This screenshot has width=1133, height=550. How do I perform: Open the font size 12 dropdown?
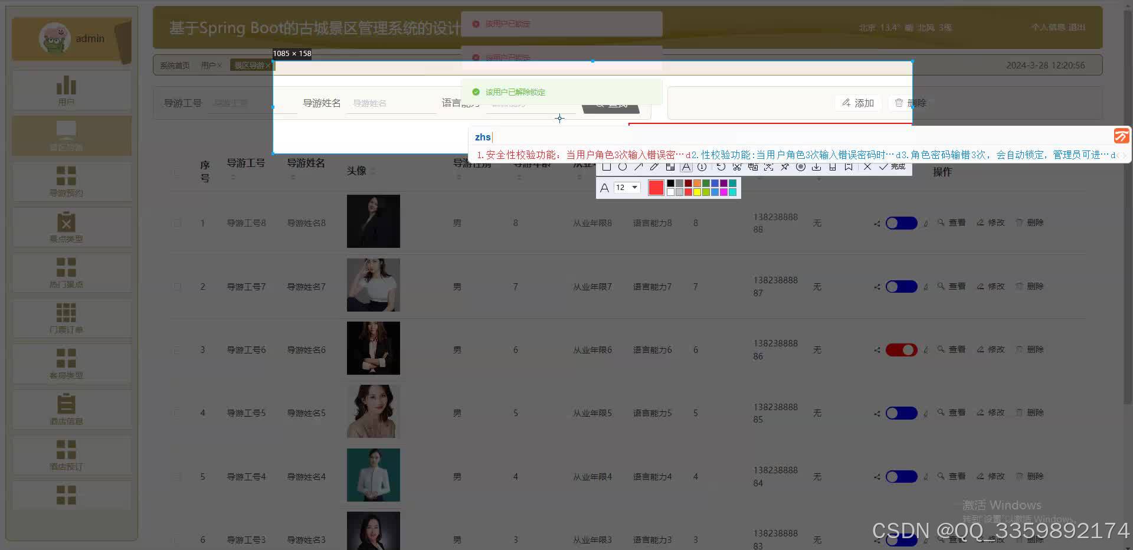pos(627,187)
